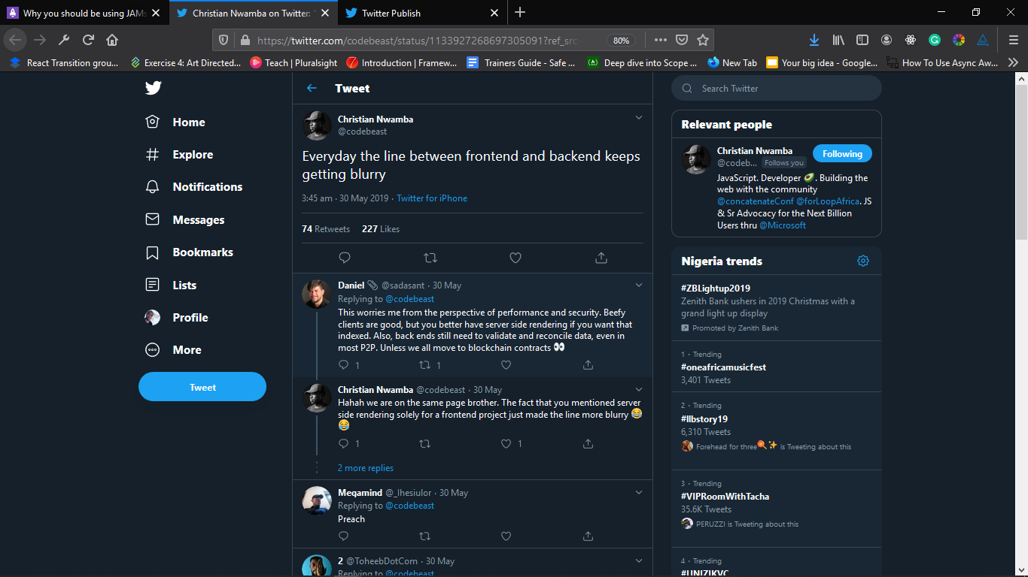Expand the main tweet's options chevron
The height and width of the screenshot is (577, 1028).
639,118
